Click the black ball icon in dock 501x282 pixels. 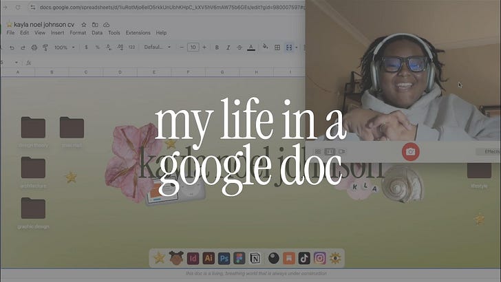click(x=273, y=258)
